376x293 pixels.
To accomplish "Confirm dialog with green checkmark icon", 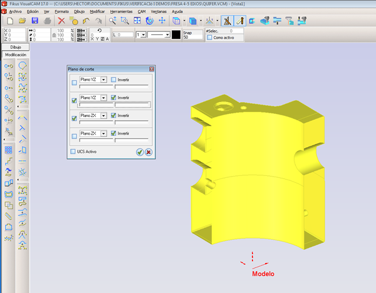I will pyautogui.click(x=139, y=152).
